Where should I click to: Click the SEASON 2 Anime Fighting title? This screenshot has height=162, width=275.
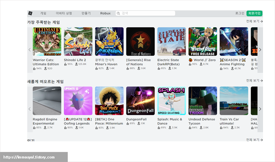[x=233, y=62]
